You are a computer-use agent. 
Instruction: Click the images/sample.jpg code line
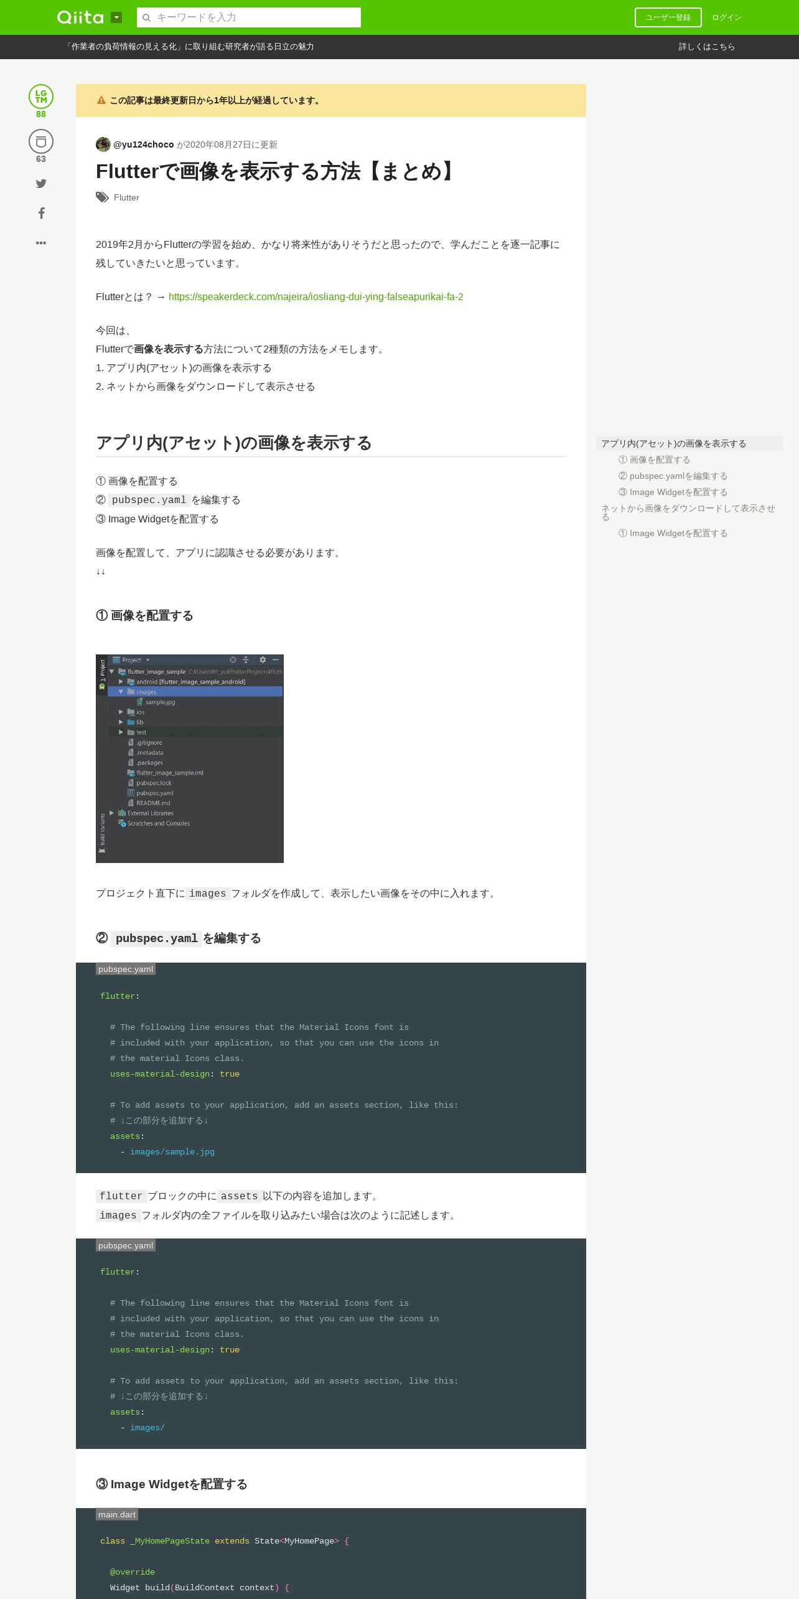pyautogui.click(x=172, y=1152)
